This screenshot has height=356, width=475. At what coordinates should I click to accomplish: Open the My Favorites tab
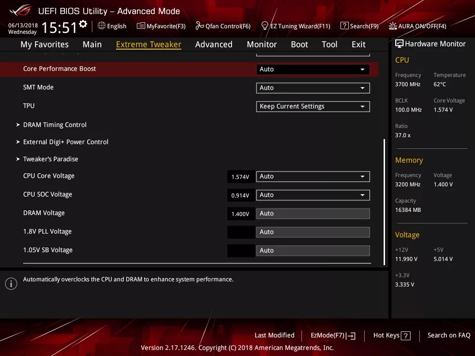45,44
